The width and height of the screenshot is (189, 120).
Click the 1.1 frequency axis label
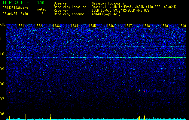click(x=2, y=39)
